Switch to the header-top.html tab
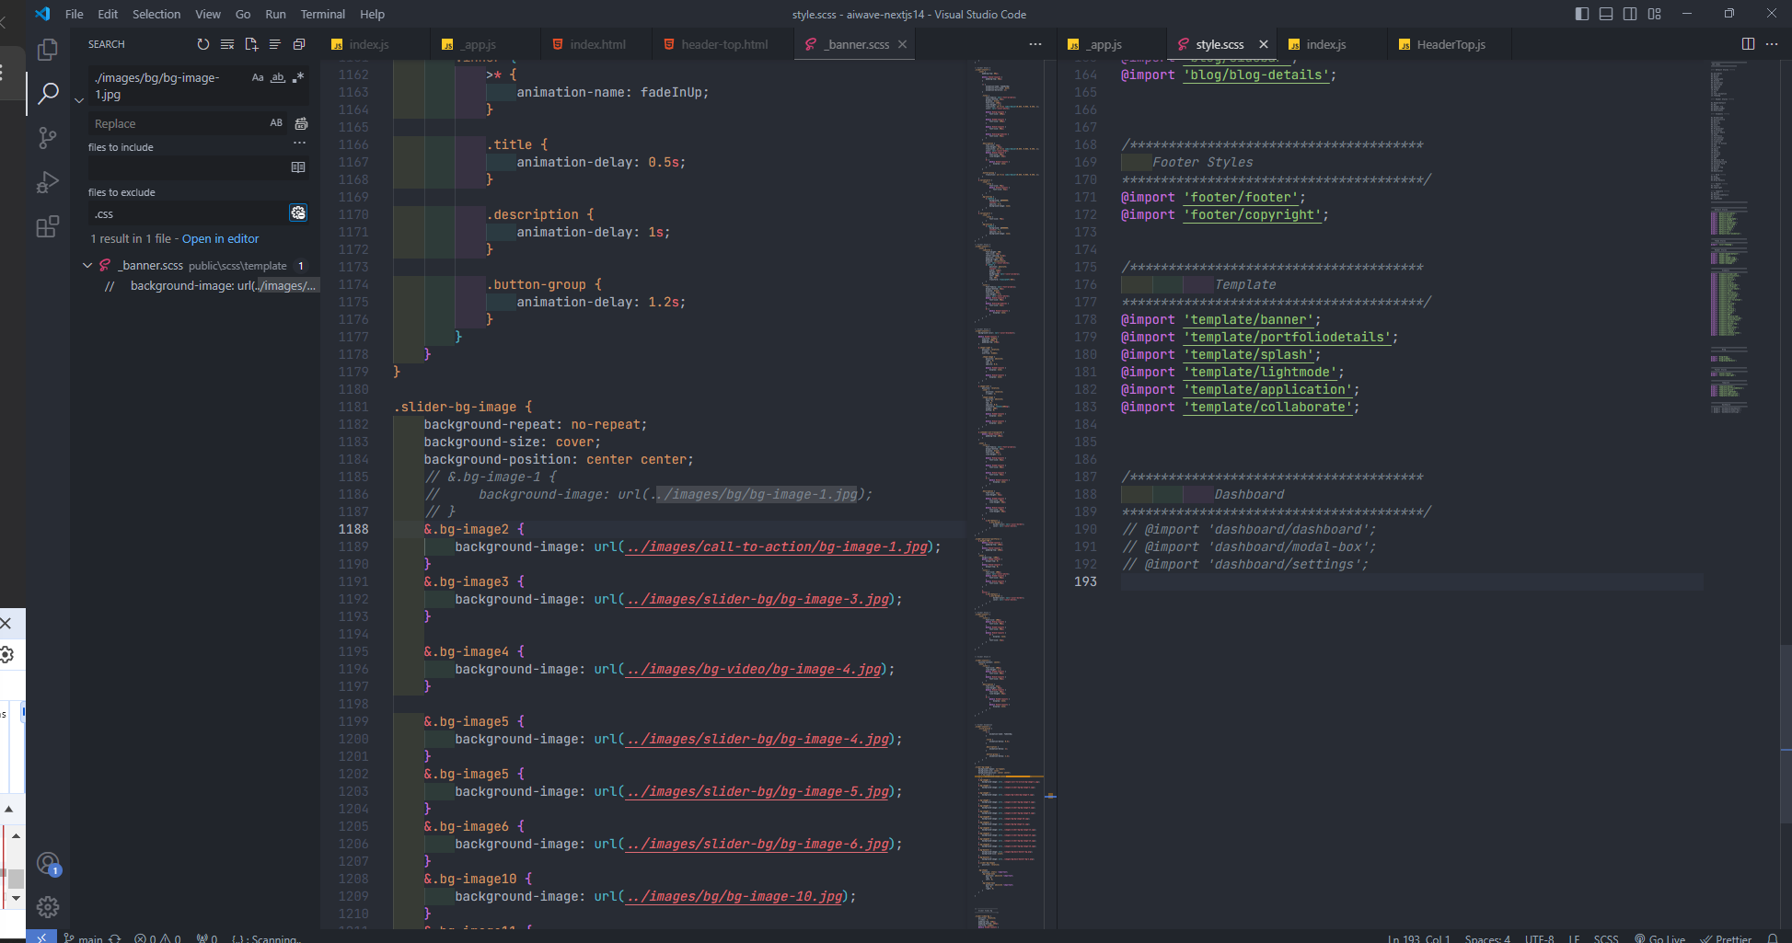 coord(723,44)
